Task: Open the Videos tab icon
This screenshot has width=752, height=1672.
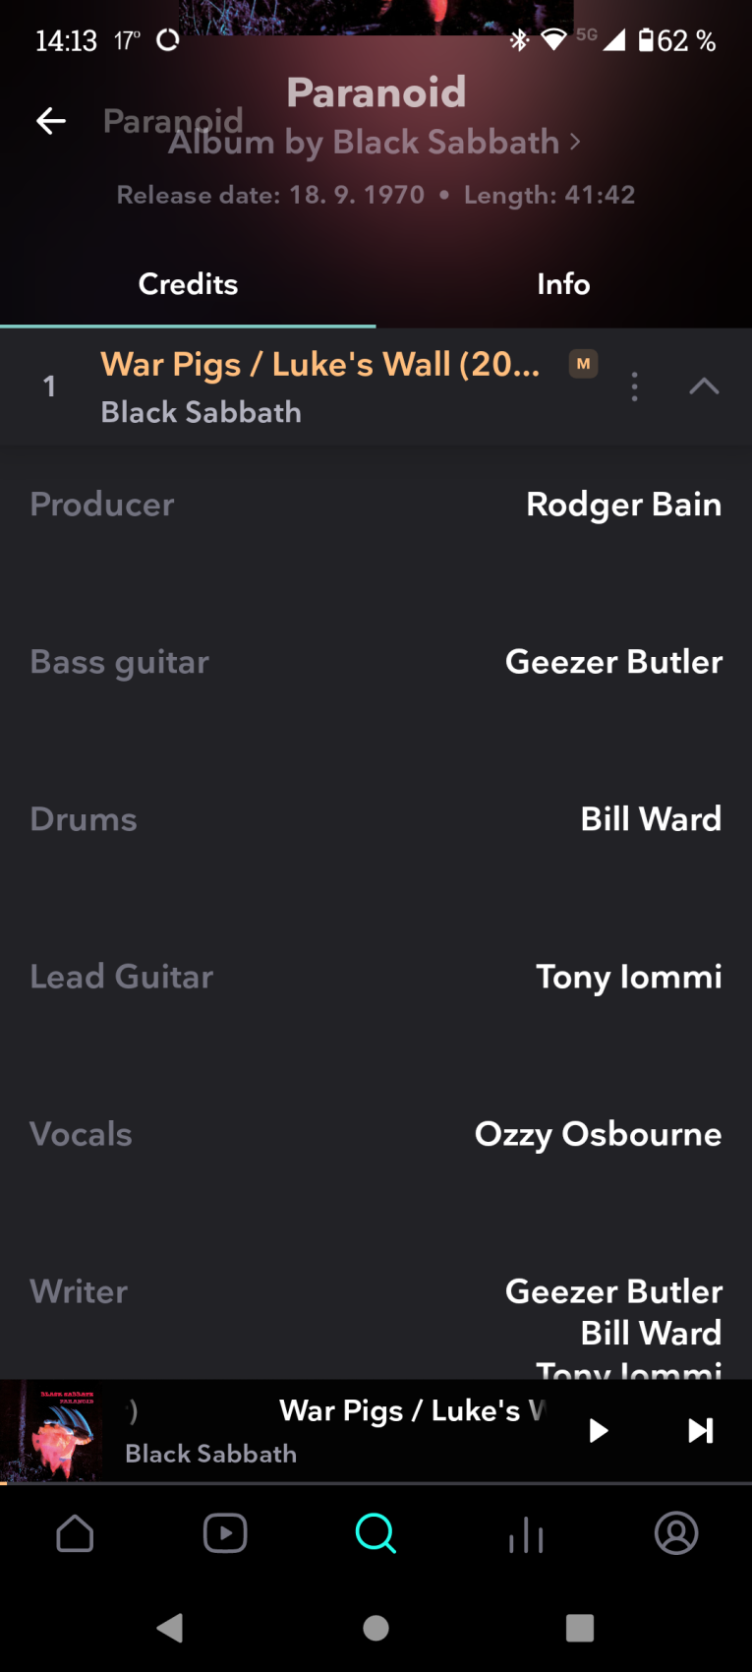Action: (225, 1533)
